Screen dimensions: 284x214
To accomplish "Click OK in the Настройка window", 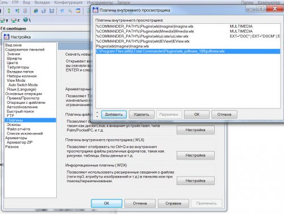I will (x=107, y=203).
